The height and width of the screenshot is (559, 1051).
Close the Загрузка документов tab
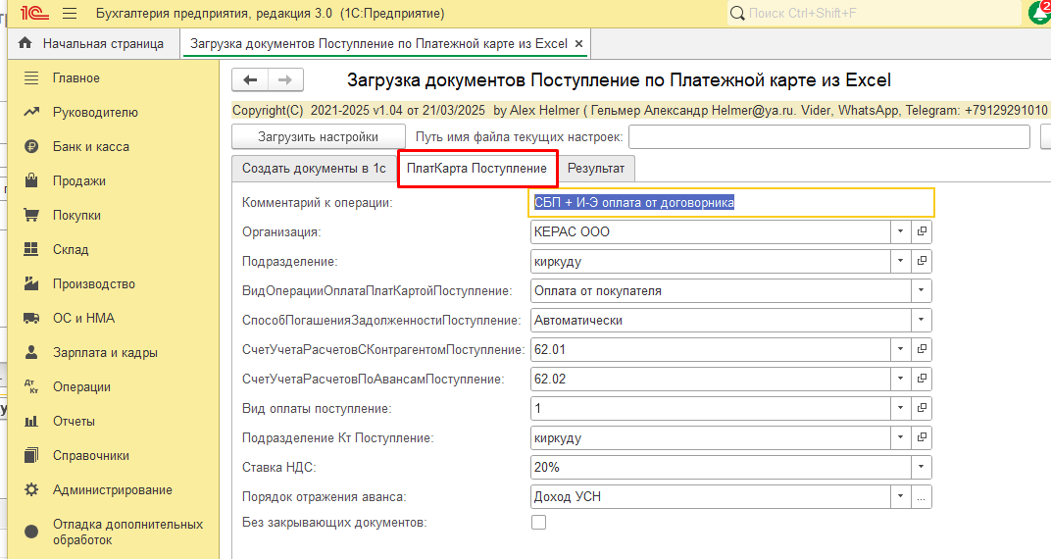pos(579,44)
